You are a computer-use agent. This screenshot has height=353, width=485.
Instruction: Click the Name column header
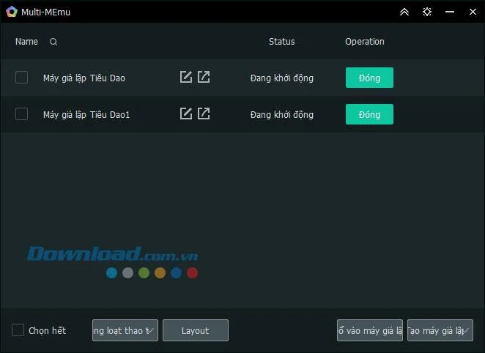26,42
